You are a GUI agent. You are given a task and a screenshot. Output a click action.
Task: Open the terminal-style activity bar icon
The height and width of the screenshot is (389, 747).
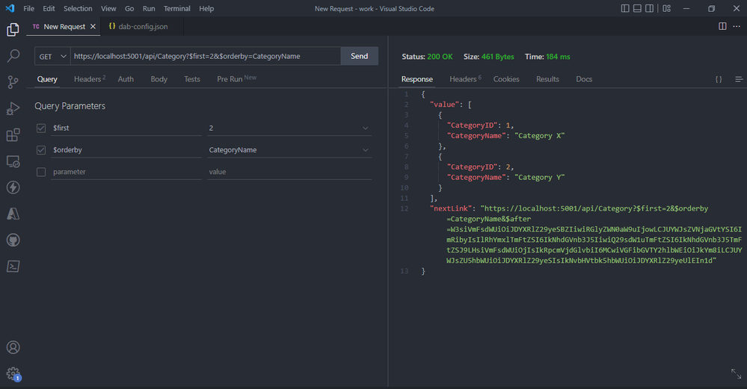pyautogui.click(x=13, y=267)
